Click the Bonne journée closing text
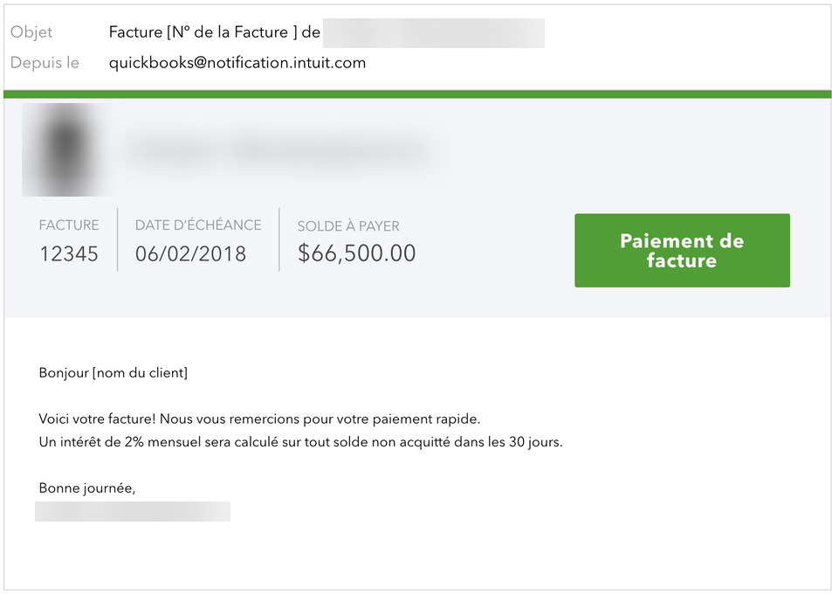This screenshot has height=595, width=832. 87,488
